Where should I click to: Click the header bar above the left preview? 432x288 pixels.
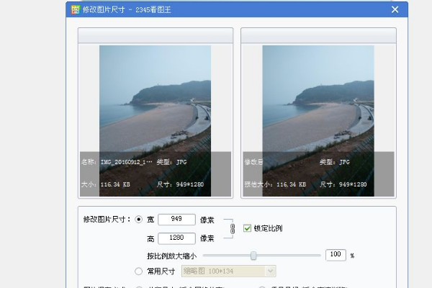(x=155, y=36)
